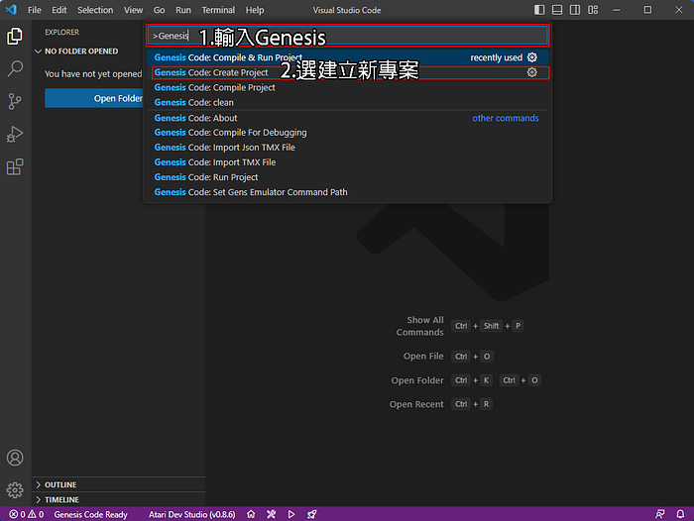
Task: Open the notifications bell in status bar
Action: (x=680, y=514)
